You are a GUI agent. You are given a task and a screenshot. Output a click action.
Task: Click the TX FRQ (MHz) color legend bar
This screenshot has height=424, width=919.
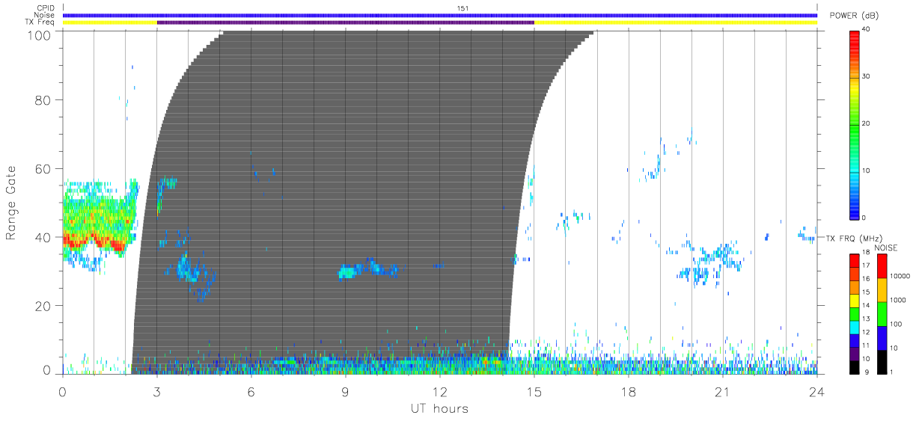855,313
